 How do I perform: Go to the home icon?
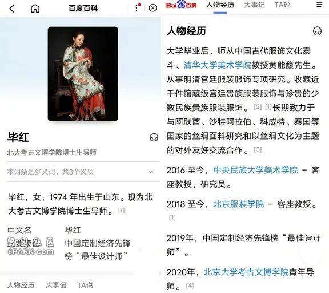(35, 9)
